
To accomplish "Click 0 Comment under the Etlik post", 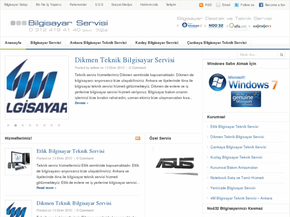I will (85, 158).
